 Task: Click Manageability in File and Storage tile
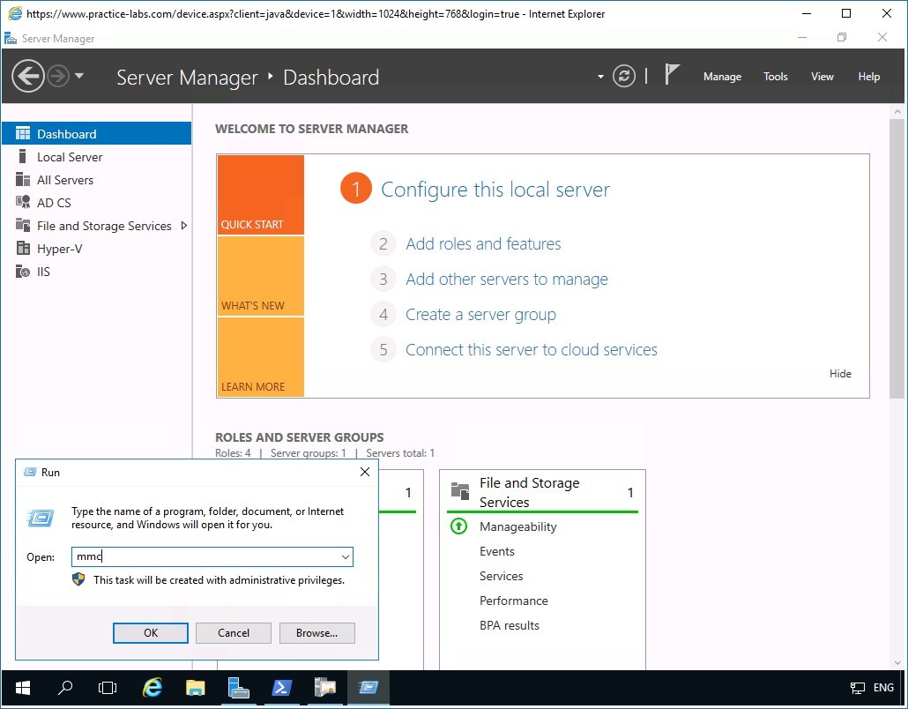pyautogui.click(x=517, y=526)
